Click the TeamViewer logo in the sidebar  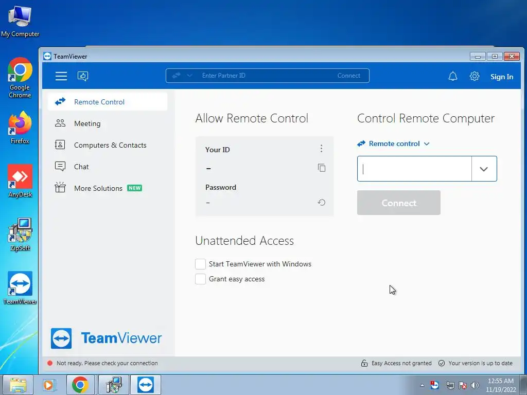[x=106, y=338]
